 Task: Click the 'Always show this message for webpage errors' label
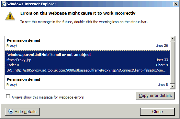(x=48, y=97)
